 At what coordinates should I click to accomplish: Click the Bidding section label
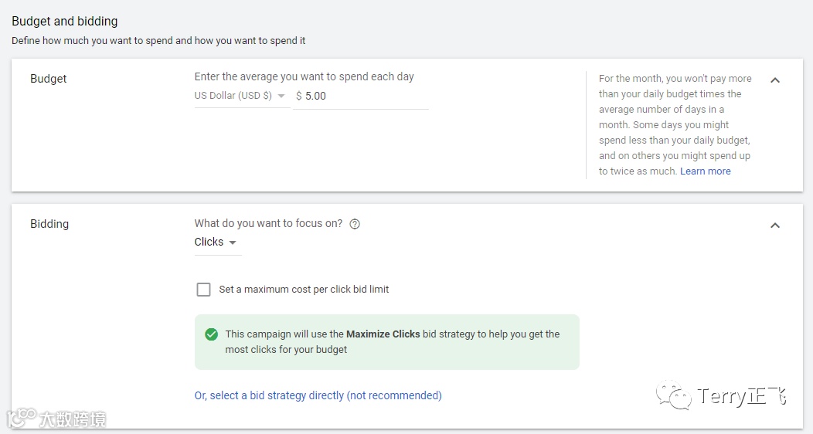click(x=49, y=224)
